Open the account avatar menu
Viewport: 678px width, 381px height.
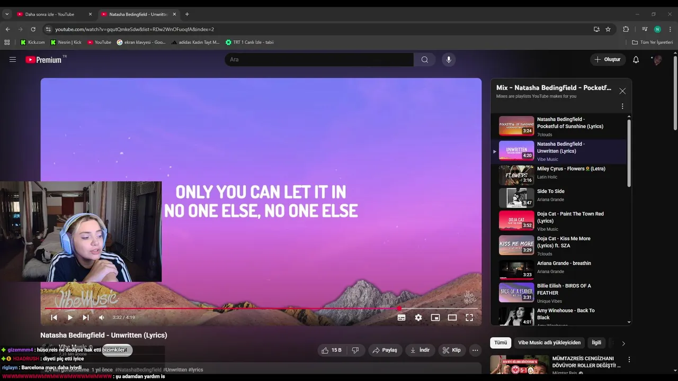click(657, 60)
